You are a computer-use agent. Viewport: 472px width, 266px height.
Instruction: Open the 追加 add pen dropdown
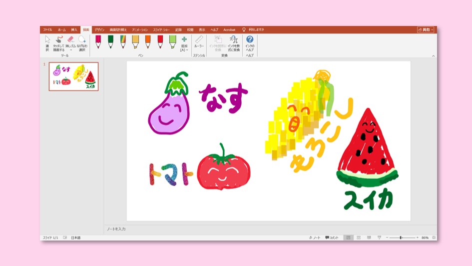pyautogui.click(x=184, y=43)
